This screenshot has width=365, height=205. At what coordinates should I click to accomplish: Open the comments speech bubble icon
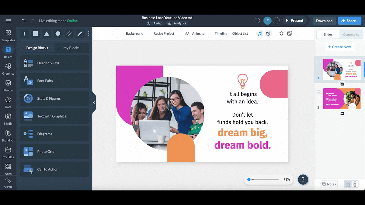[x=257, y=21]
